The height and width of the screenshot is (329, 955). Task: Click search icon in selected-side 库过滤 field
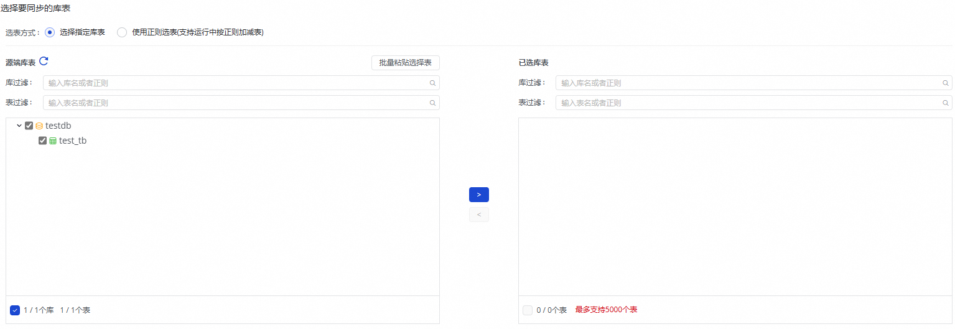[946, 83]
